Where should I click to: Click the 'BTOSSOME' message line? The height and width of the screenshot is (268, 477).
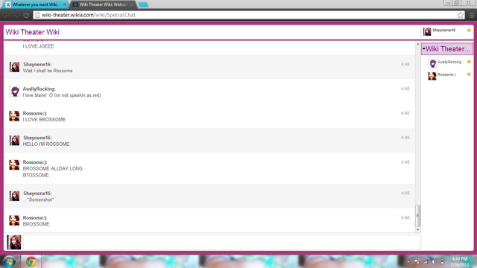[36, 176]
